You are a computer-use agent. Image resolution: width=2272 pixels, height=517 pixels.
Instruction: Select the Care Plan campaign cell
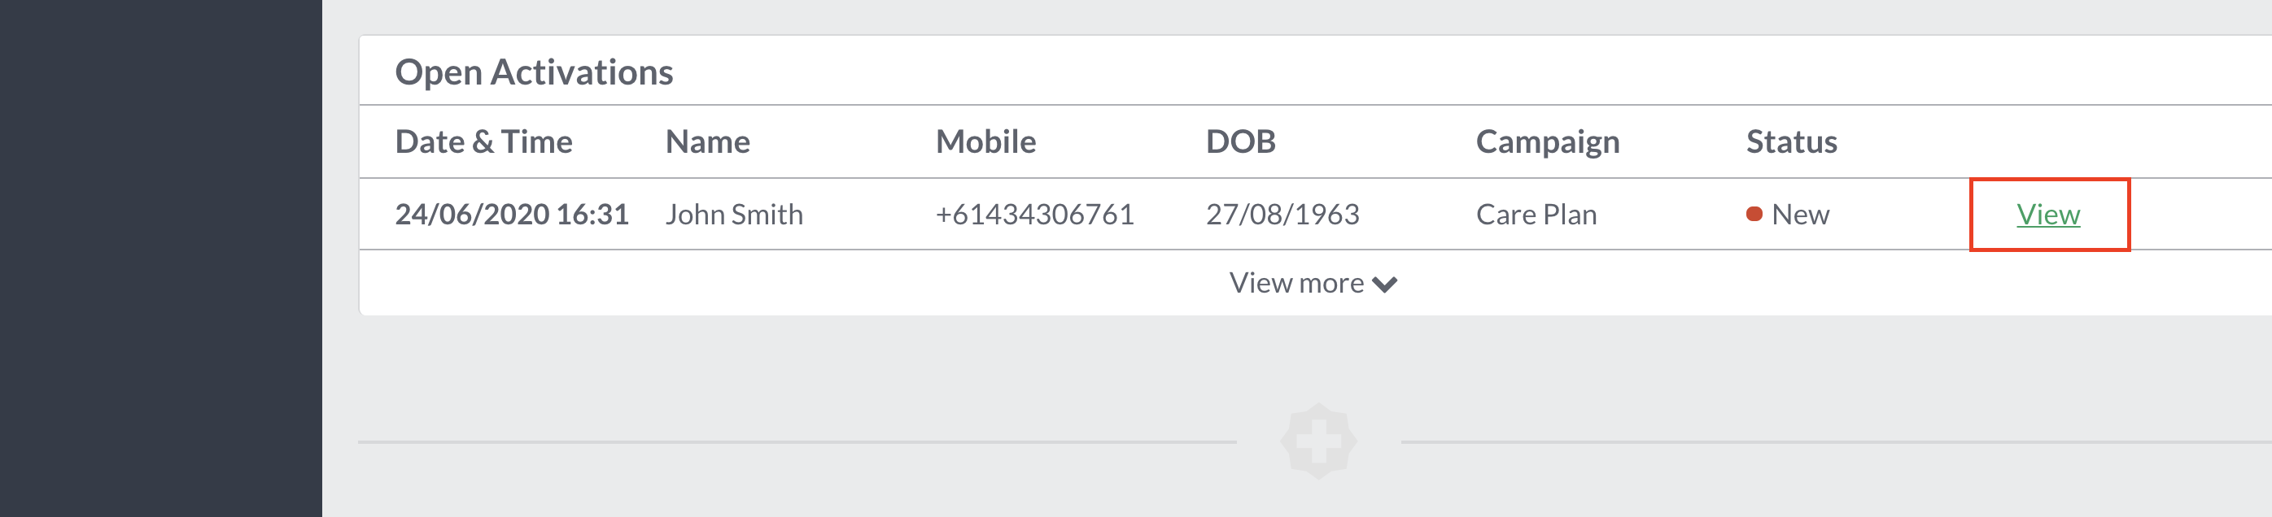click(x=1536, y=215)
